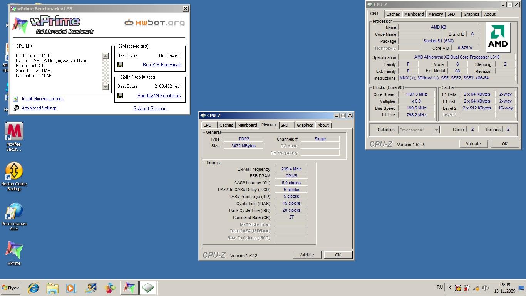This screenshot has width=526, height=296.
Task: Open the Регистрация Acer desktop shortcut
Action: (x=14, y=217)
